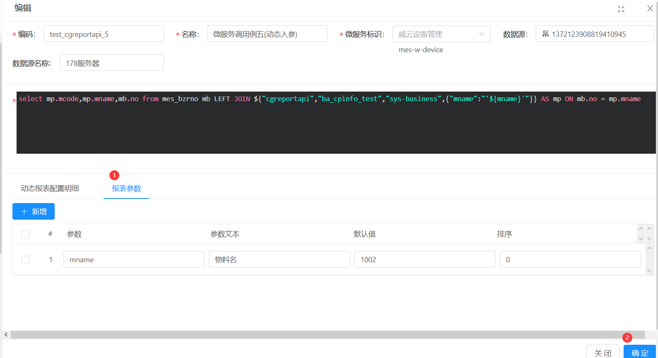
Task: Click the 参数文本 column header
Action: pos(225,234)
